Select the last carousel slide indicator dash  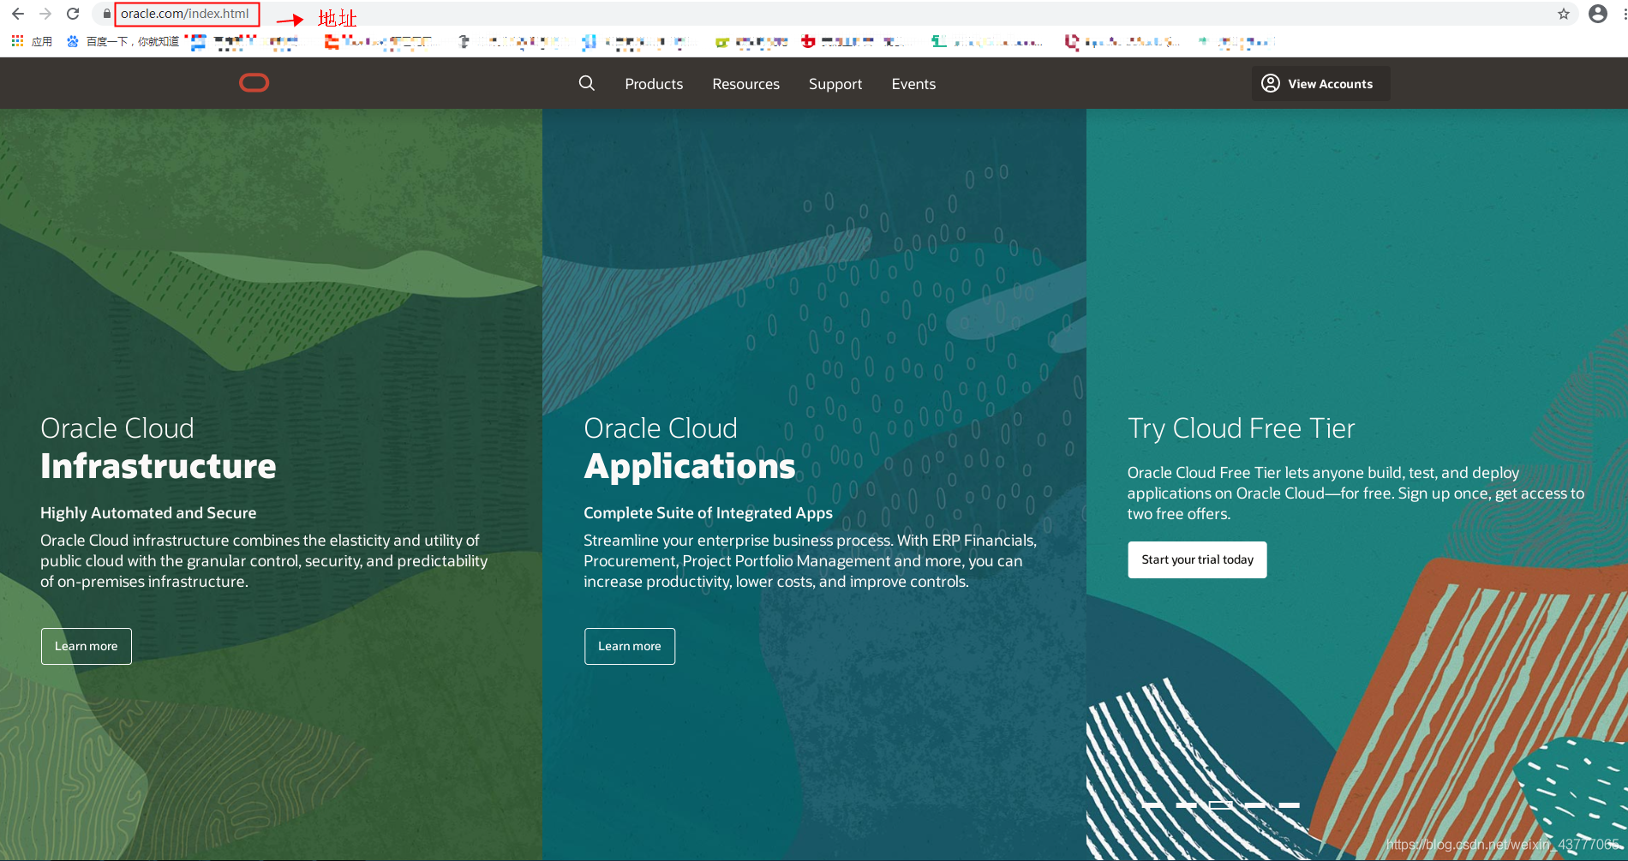tap(1290, 805)
